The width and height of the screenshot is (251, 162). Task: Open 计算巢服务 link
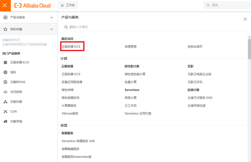69,105
